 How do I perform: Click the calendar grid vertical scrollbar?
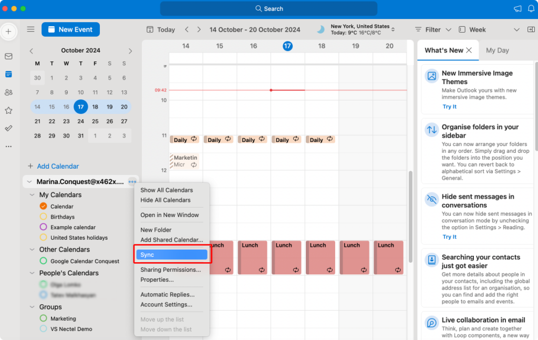pyautogui.click(x=410, y=216)
